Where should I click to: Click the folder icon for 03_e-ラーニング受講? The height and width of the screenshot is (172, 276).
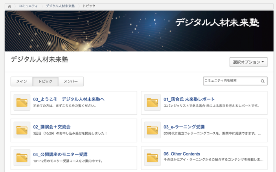click(x=152, y=130)
